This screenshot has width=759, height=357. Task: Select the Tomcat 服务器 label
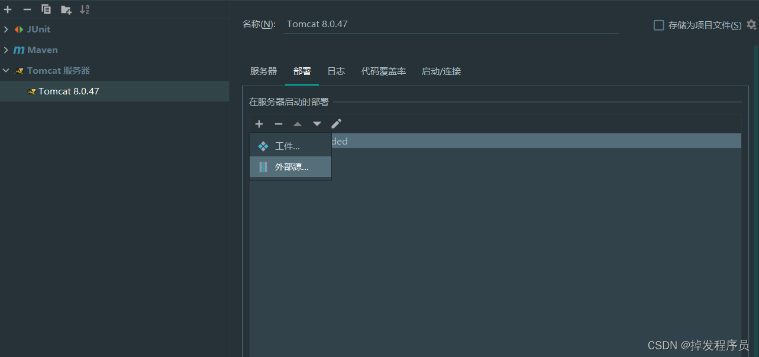[59, 71]
